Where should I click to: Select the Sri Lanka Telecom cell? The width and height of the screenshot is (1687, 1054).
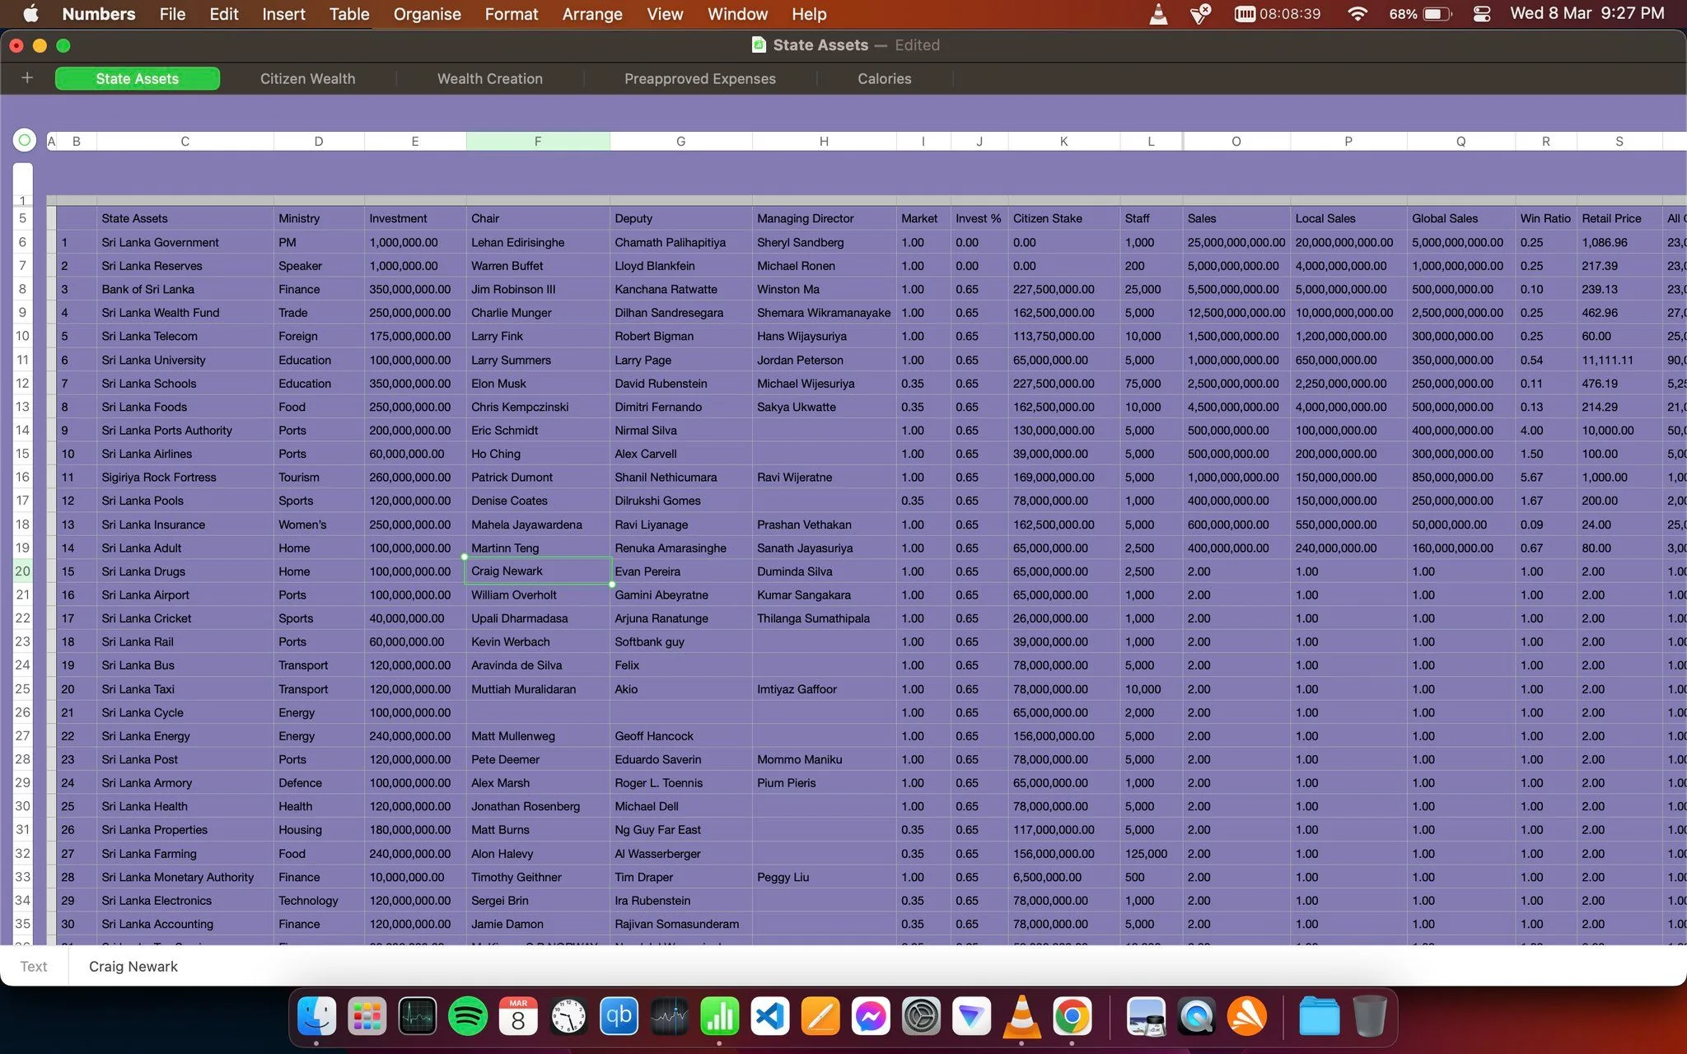pyautogui.click(x=185, y=336)
